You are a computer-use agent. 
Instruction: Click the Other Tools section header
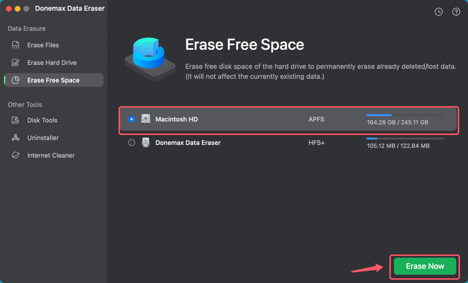click(25, 104)
